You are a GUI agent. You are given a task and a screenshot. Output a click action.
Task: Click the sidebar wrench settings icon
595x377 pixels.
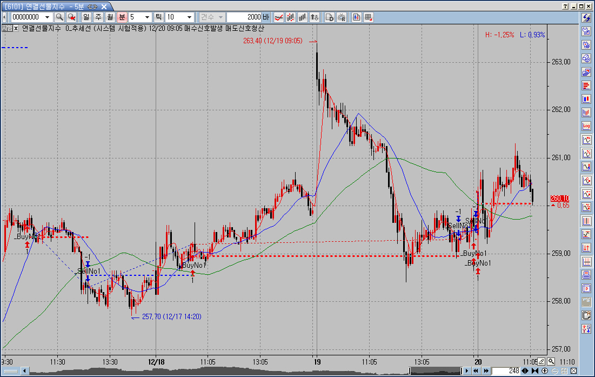pos(586,31)
